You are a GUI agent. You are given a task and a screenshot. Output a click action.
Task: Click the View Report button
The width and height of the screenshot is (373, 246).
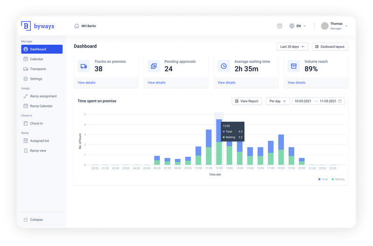point(247,101)
